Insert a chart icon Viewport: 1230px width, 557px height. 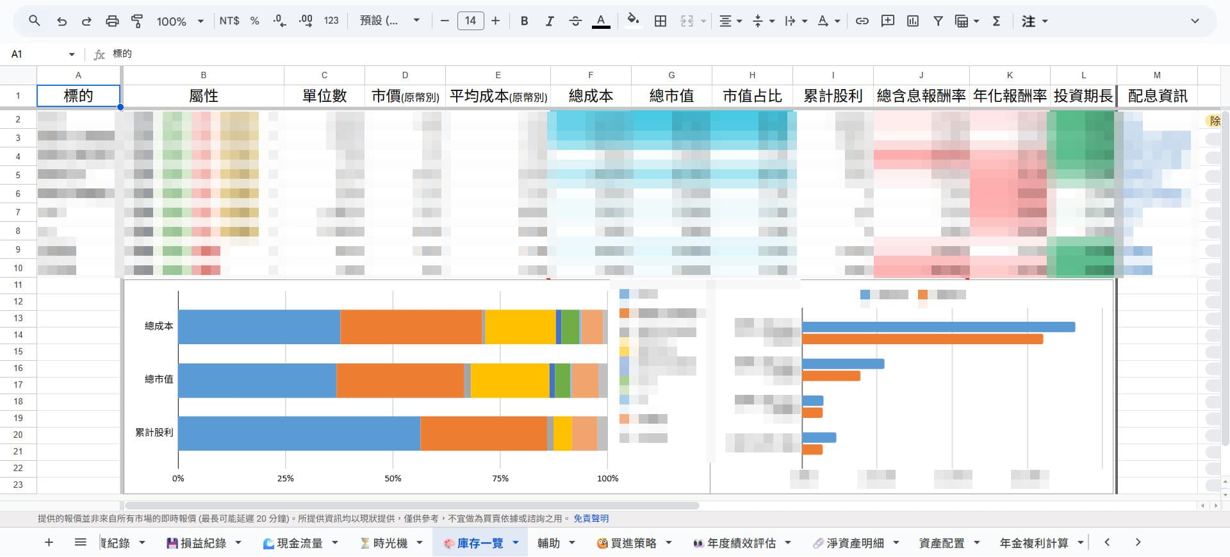tap(913, 21)
